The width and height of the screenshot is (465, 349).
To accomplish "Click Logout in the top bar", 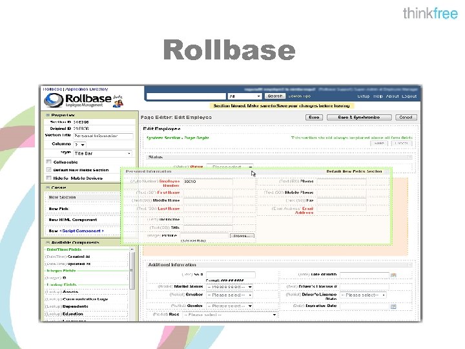I will [x=409, y=96].
